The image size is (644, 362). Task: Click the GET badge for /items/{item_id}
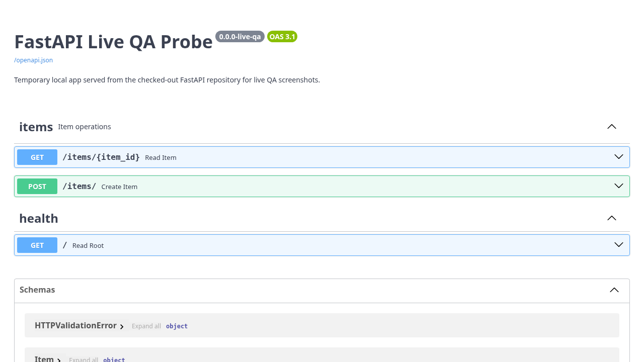(x=37, y=157)
